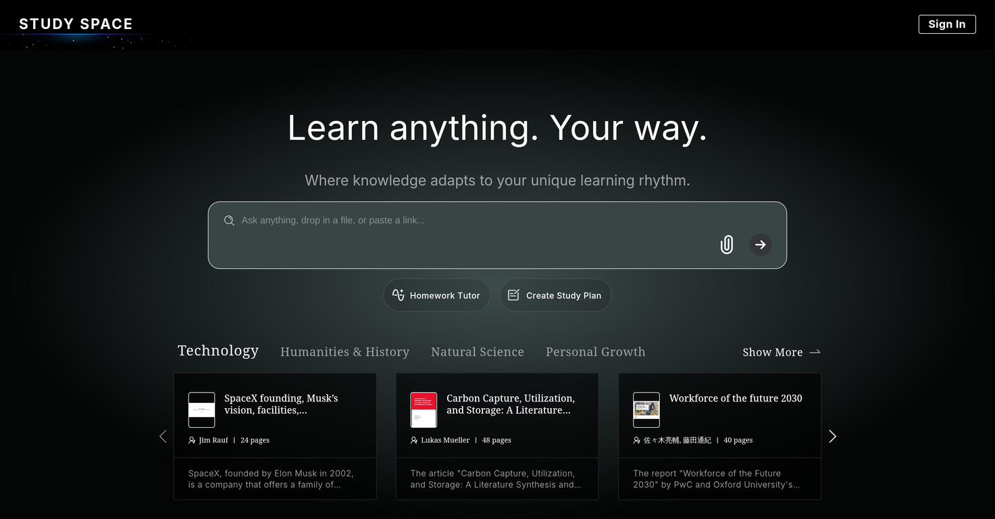The image size is (995, 519).
Task: Select the Technology category tab
Action: (218, 351)
